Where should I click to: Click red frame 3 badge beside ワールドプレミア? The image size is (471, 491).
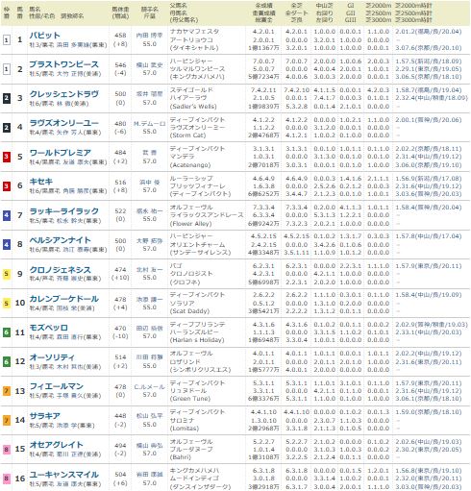tap(6, 157)
